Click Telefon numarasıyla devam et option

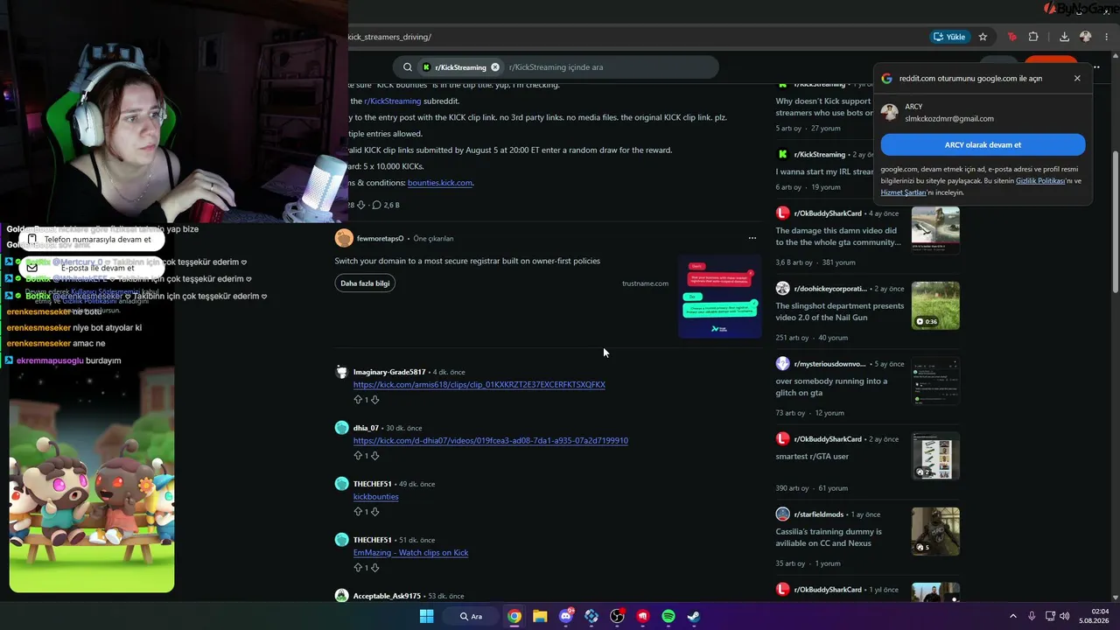pos(92,239)
